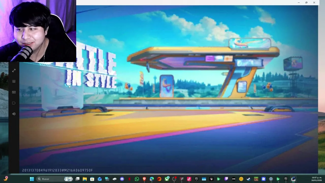Open Task View on the taskbar

77,179
